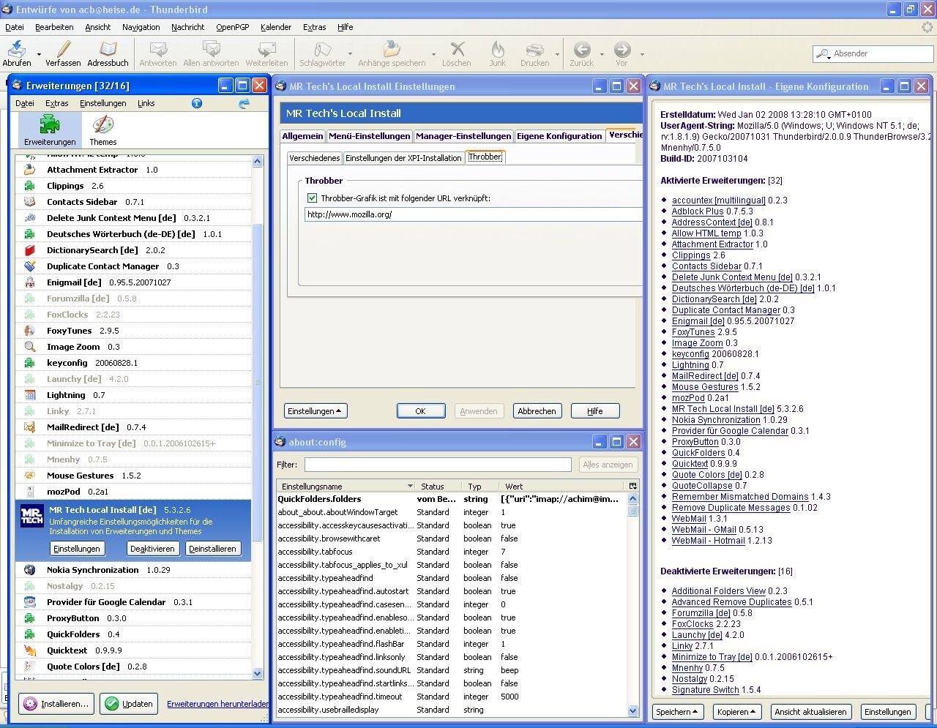This screenshot has width=937, height=728.
Task: Click the Duplicate Contact Manager icon
Action: point(29,266)
